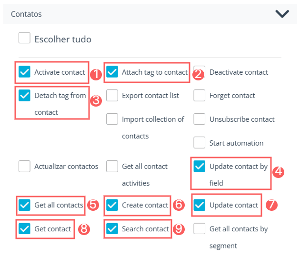Disable the Search contact checkbox

tap(112, 229)
